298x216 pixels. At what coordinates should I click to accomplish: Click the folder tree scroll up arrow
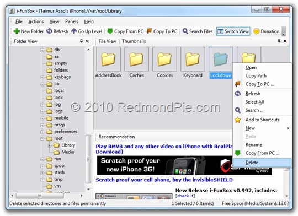point(88,50)
